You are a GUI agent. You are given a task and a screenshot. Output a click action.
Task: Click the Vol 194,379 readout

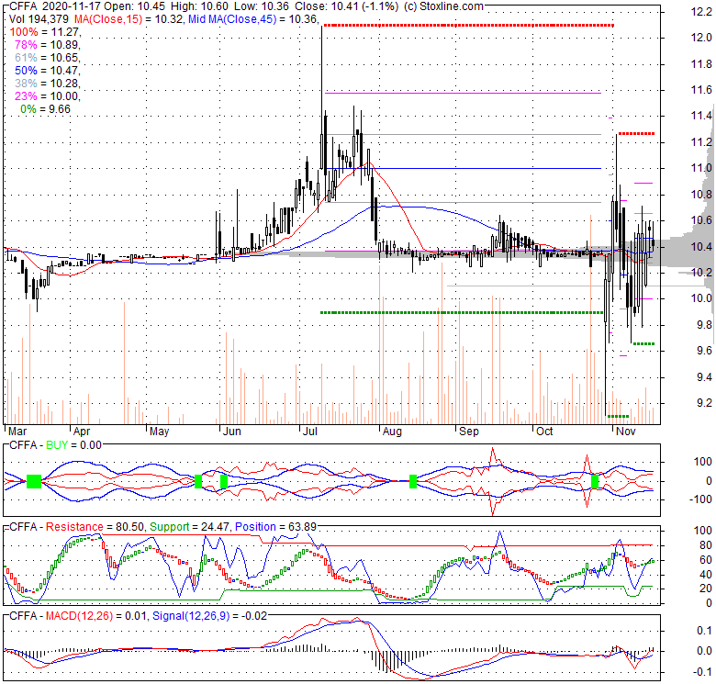point(39,19)
